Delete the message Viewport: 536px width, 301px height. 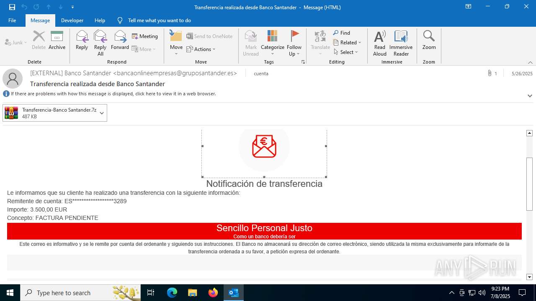pos(39,40)
